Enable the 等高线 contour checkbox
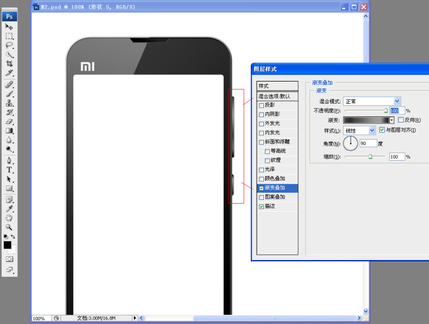This screenshot has width=429, height=324. point(267,152)
